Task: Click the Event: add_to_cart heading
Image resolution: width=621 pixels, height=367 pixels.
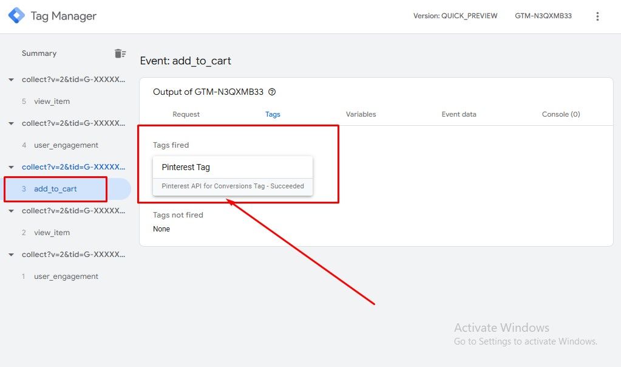Action: [x=185, y=61]
